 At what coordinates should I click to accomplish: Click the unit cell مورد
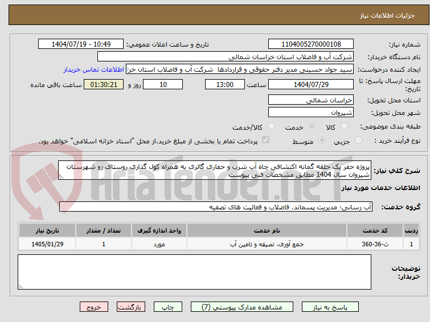tap(159, 244)
